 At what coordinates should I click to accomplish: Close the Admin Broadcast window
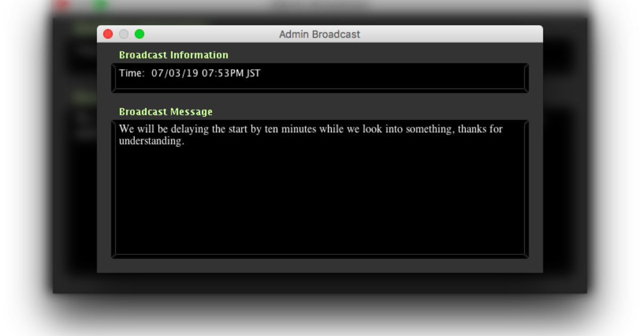click(x=108, y=34)
